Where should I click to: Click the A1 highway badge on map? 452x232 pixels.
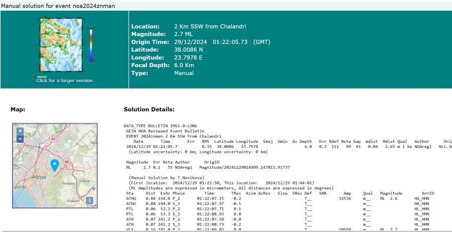click(x=53, y=139)
